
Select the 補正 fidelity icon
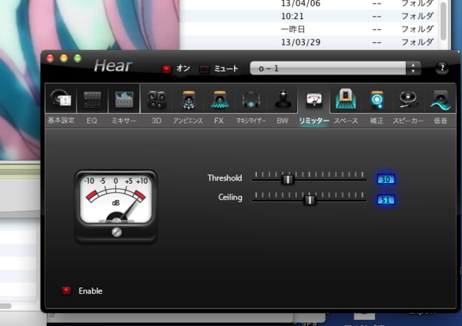click(377, 99)
